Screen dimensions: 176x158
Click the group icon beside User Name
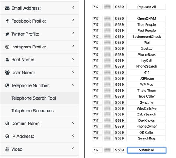pyautogui.click(x=7, y=73)
